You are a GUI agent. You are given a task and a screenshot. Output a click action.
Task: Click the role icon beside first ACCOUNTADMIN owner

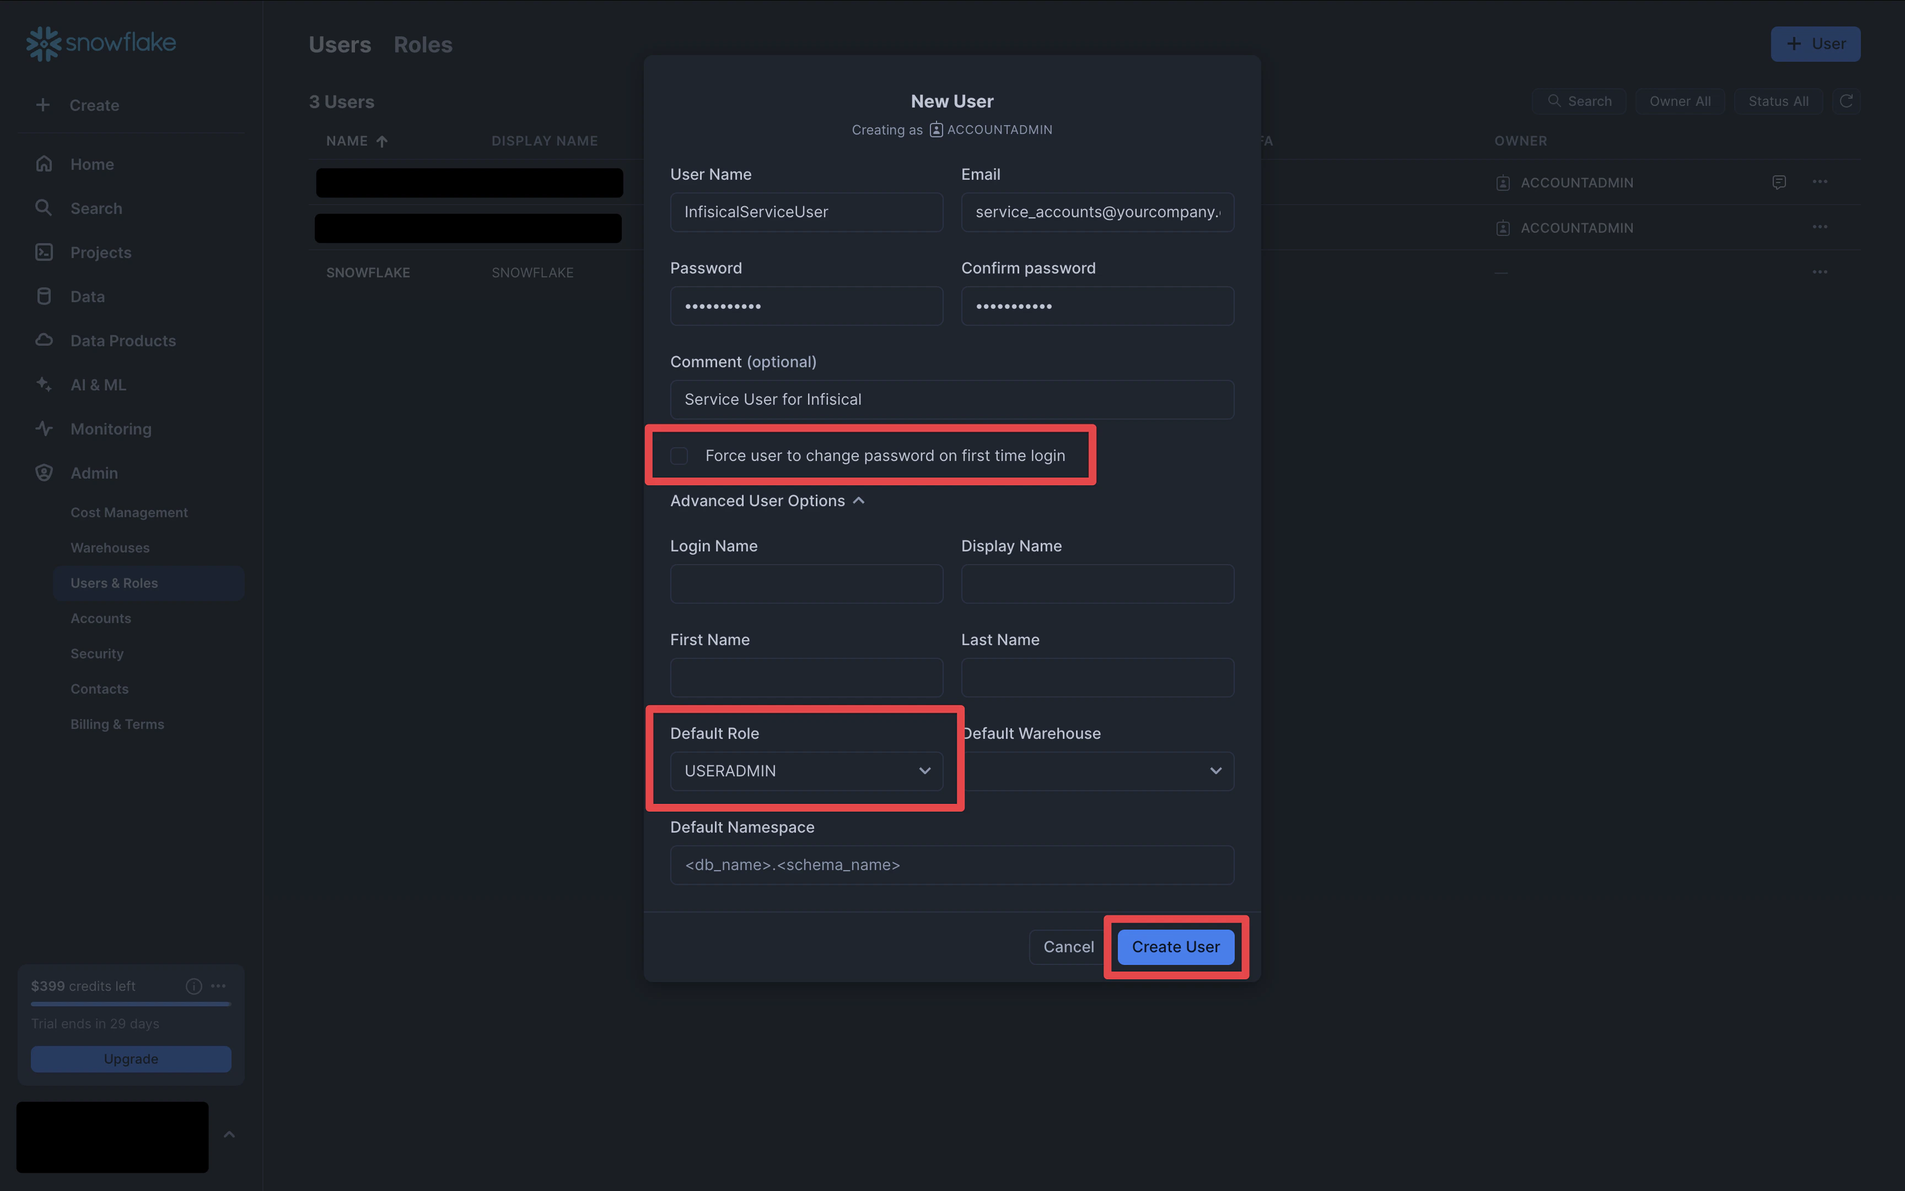click(x=1503, y=183)
